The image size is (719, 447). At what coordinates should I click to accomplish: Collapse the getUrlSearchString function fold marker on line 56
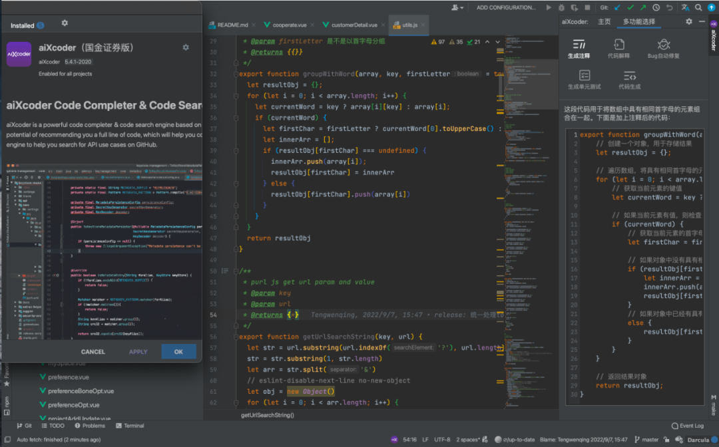236,337
